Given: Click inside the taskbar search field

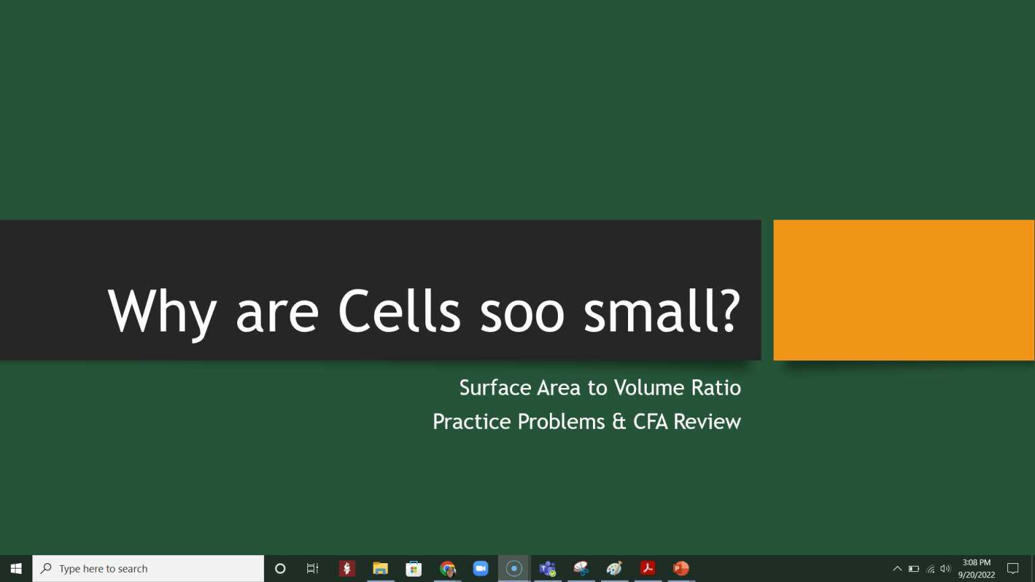Looking at the screenshot, I should 148,568.
